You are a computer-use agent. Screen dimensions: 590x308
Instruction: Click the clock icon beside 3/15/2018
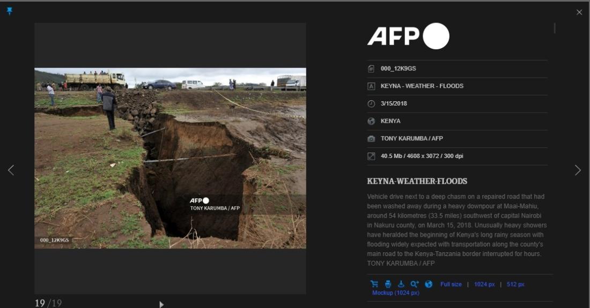pos(371,103)
